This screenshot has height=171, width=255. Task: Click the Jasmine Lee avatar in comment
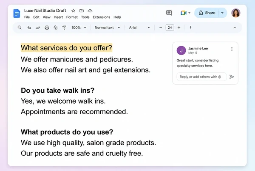coord(181,50)
